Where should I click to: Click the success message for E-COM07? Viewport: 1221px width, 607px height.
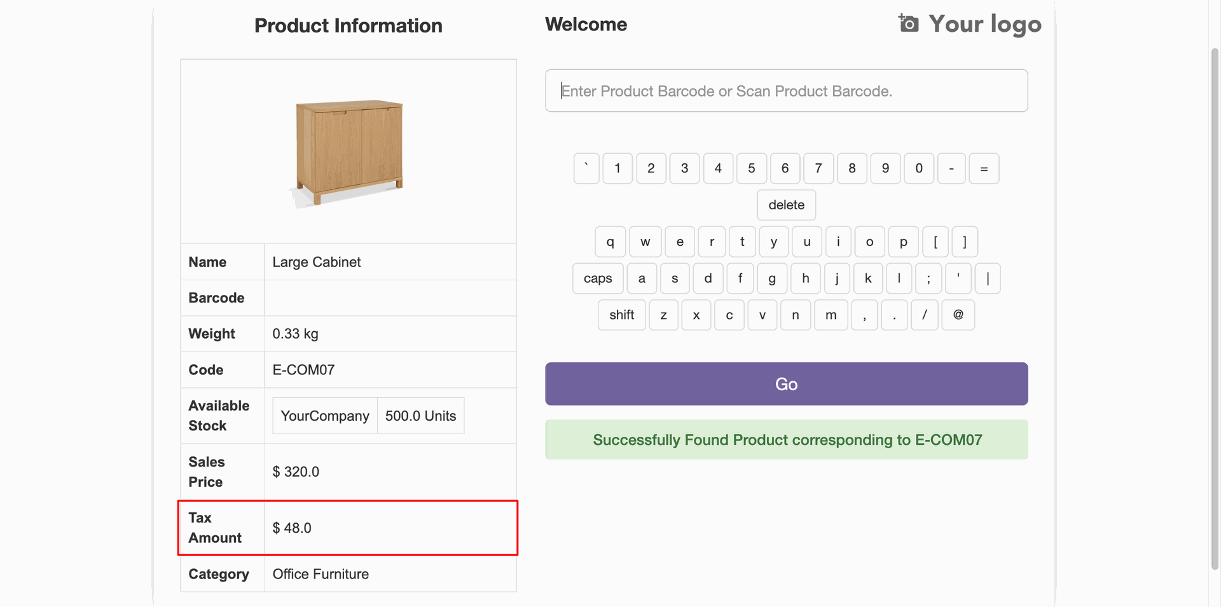tap(786, 440)
